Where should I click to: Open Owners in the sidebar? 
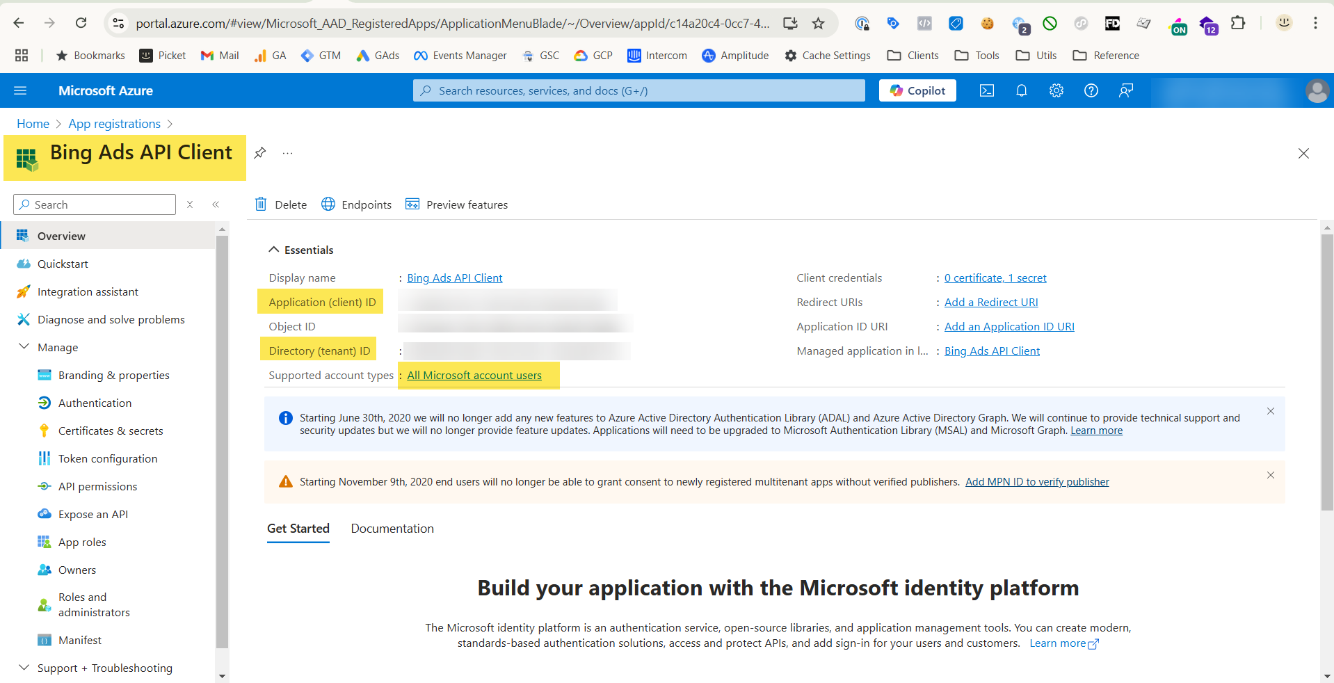pyautogui.click(x=77, y=570)
